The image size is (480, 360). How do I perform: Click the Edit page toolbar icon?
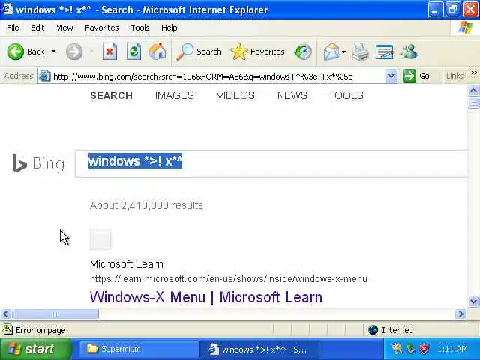(x=384, y=52)
